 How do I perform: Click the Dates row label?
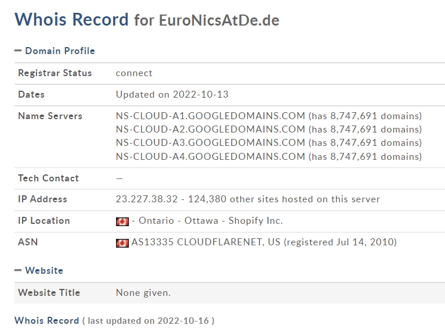31,94
